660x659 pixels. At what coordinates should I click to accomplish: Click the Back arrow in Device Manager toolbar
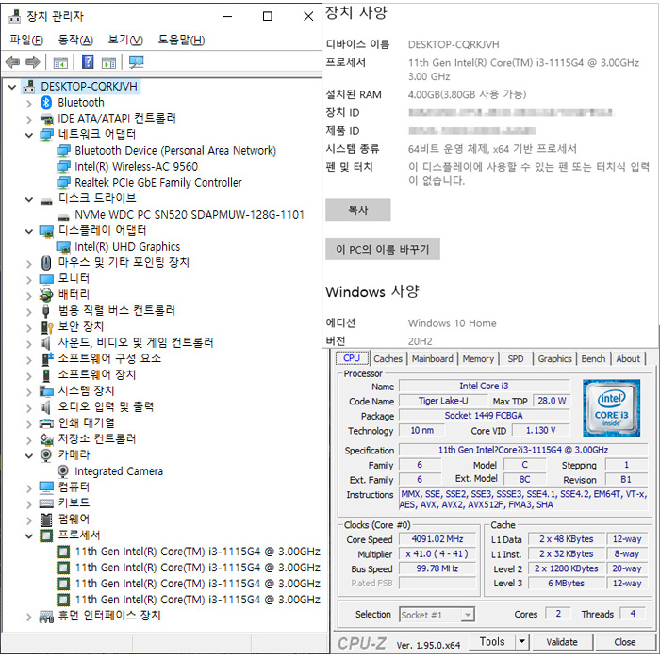[13, 62]
